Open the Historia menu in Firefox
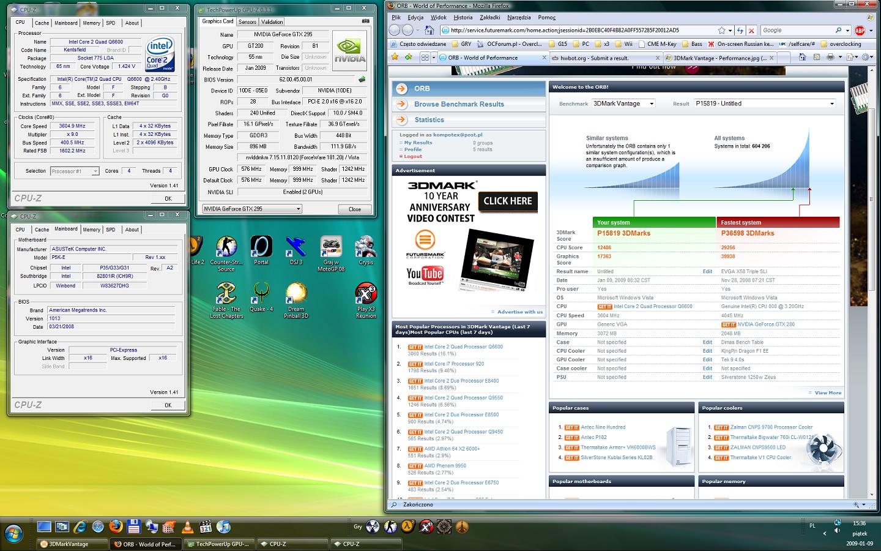881x551 pixels. [x=463, y=18]
